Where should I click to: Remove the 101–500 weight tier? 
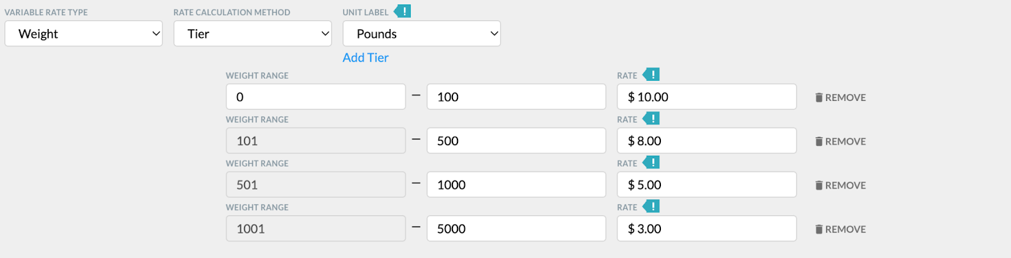(840, 141)
